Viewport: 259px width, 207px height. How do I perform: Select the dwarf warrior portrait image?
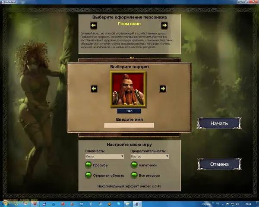click(128, 89)
